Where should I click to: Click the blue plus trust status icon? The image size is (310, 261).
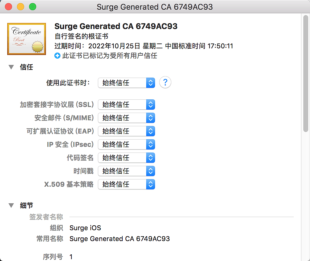[x=57, y=56]
